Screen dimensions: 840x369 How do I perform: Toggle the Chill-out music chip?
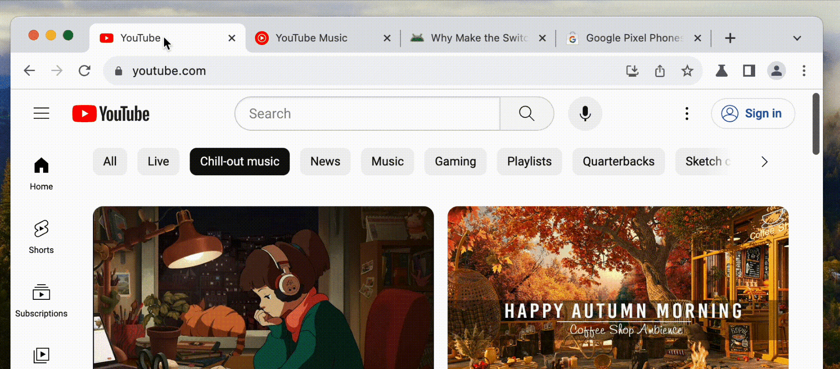(x=240, y=162)
